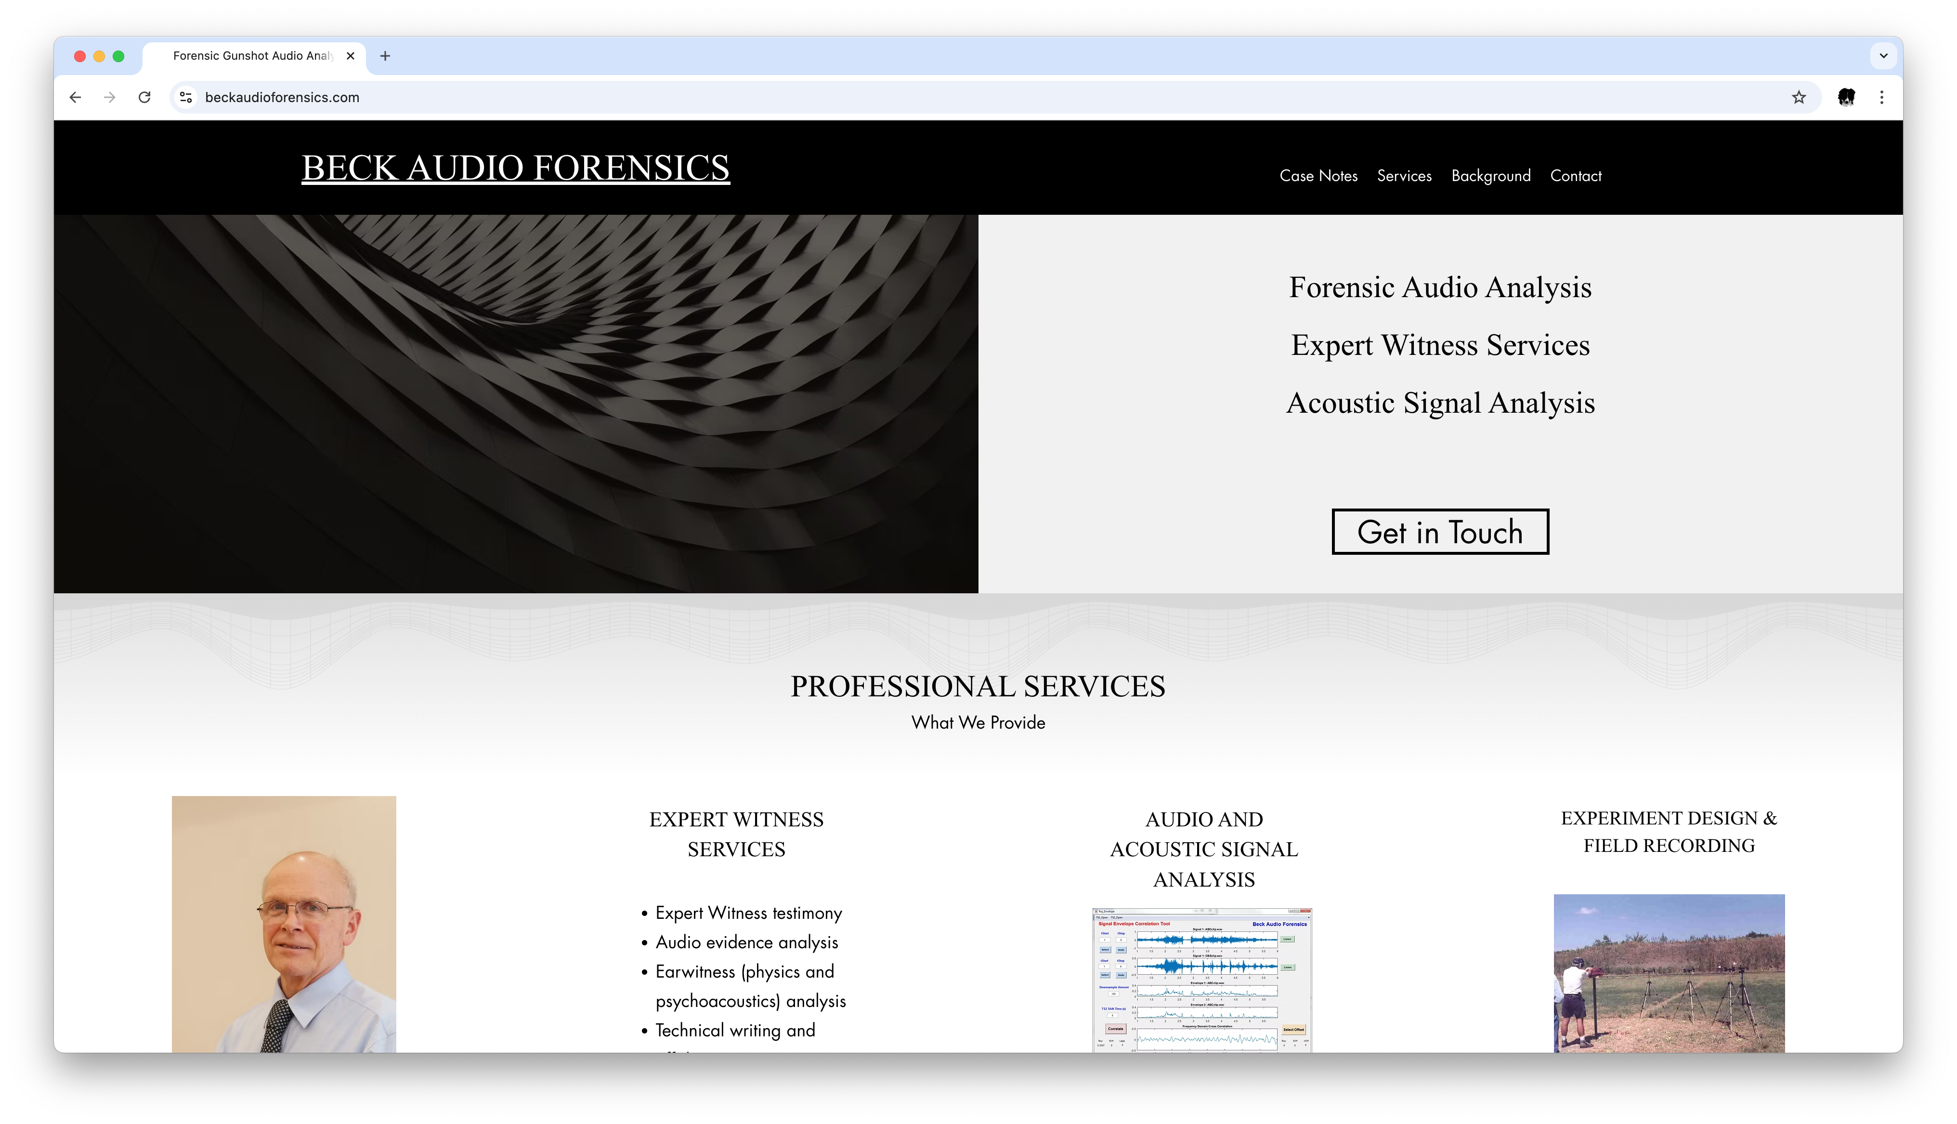This screenshot has height=1124, width=1957.
Task: Close the Forensic Gunshot Audio tab
Action: [351, 55]
